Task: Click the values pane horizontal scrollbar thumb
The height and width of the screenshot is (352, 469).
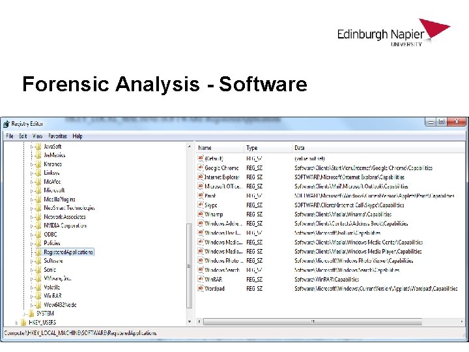Action: 313,321
